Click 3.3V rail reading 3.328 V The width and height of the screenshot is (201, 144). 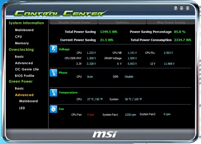91,64
